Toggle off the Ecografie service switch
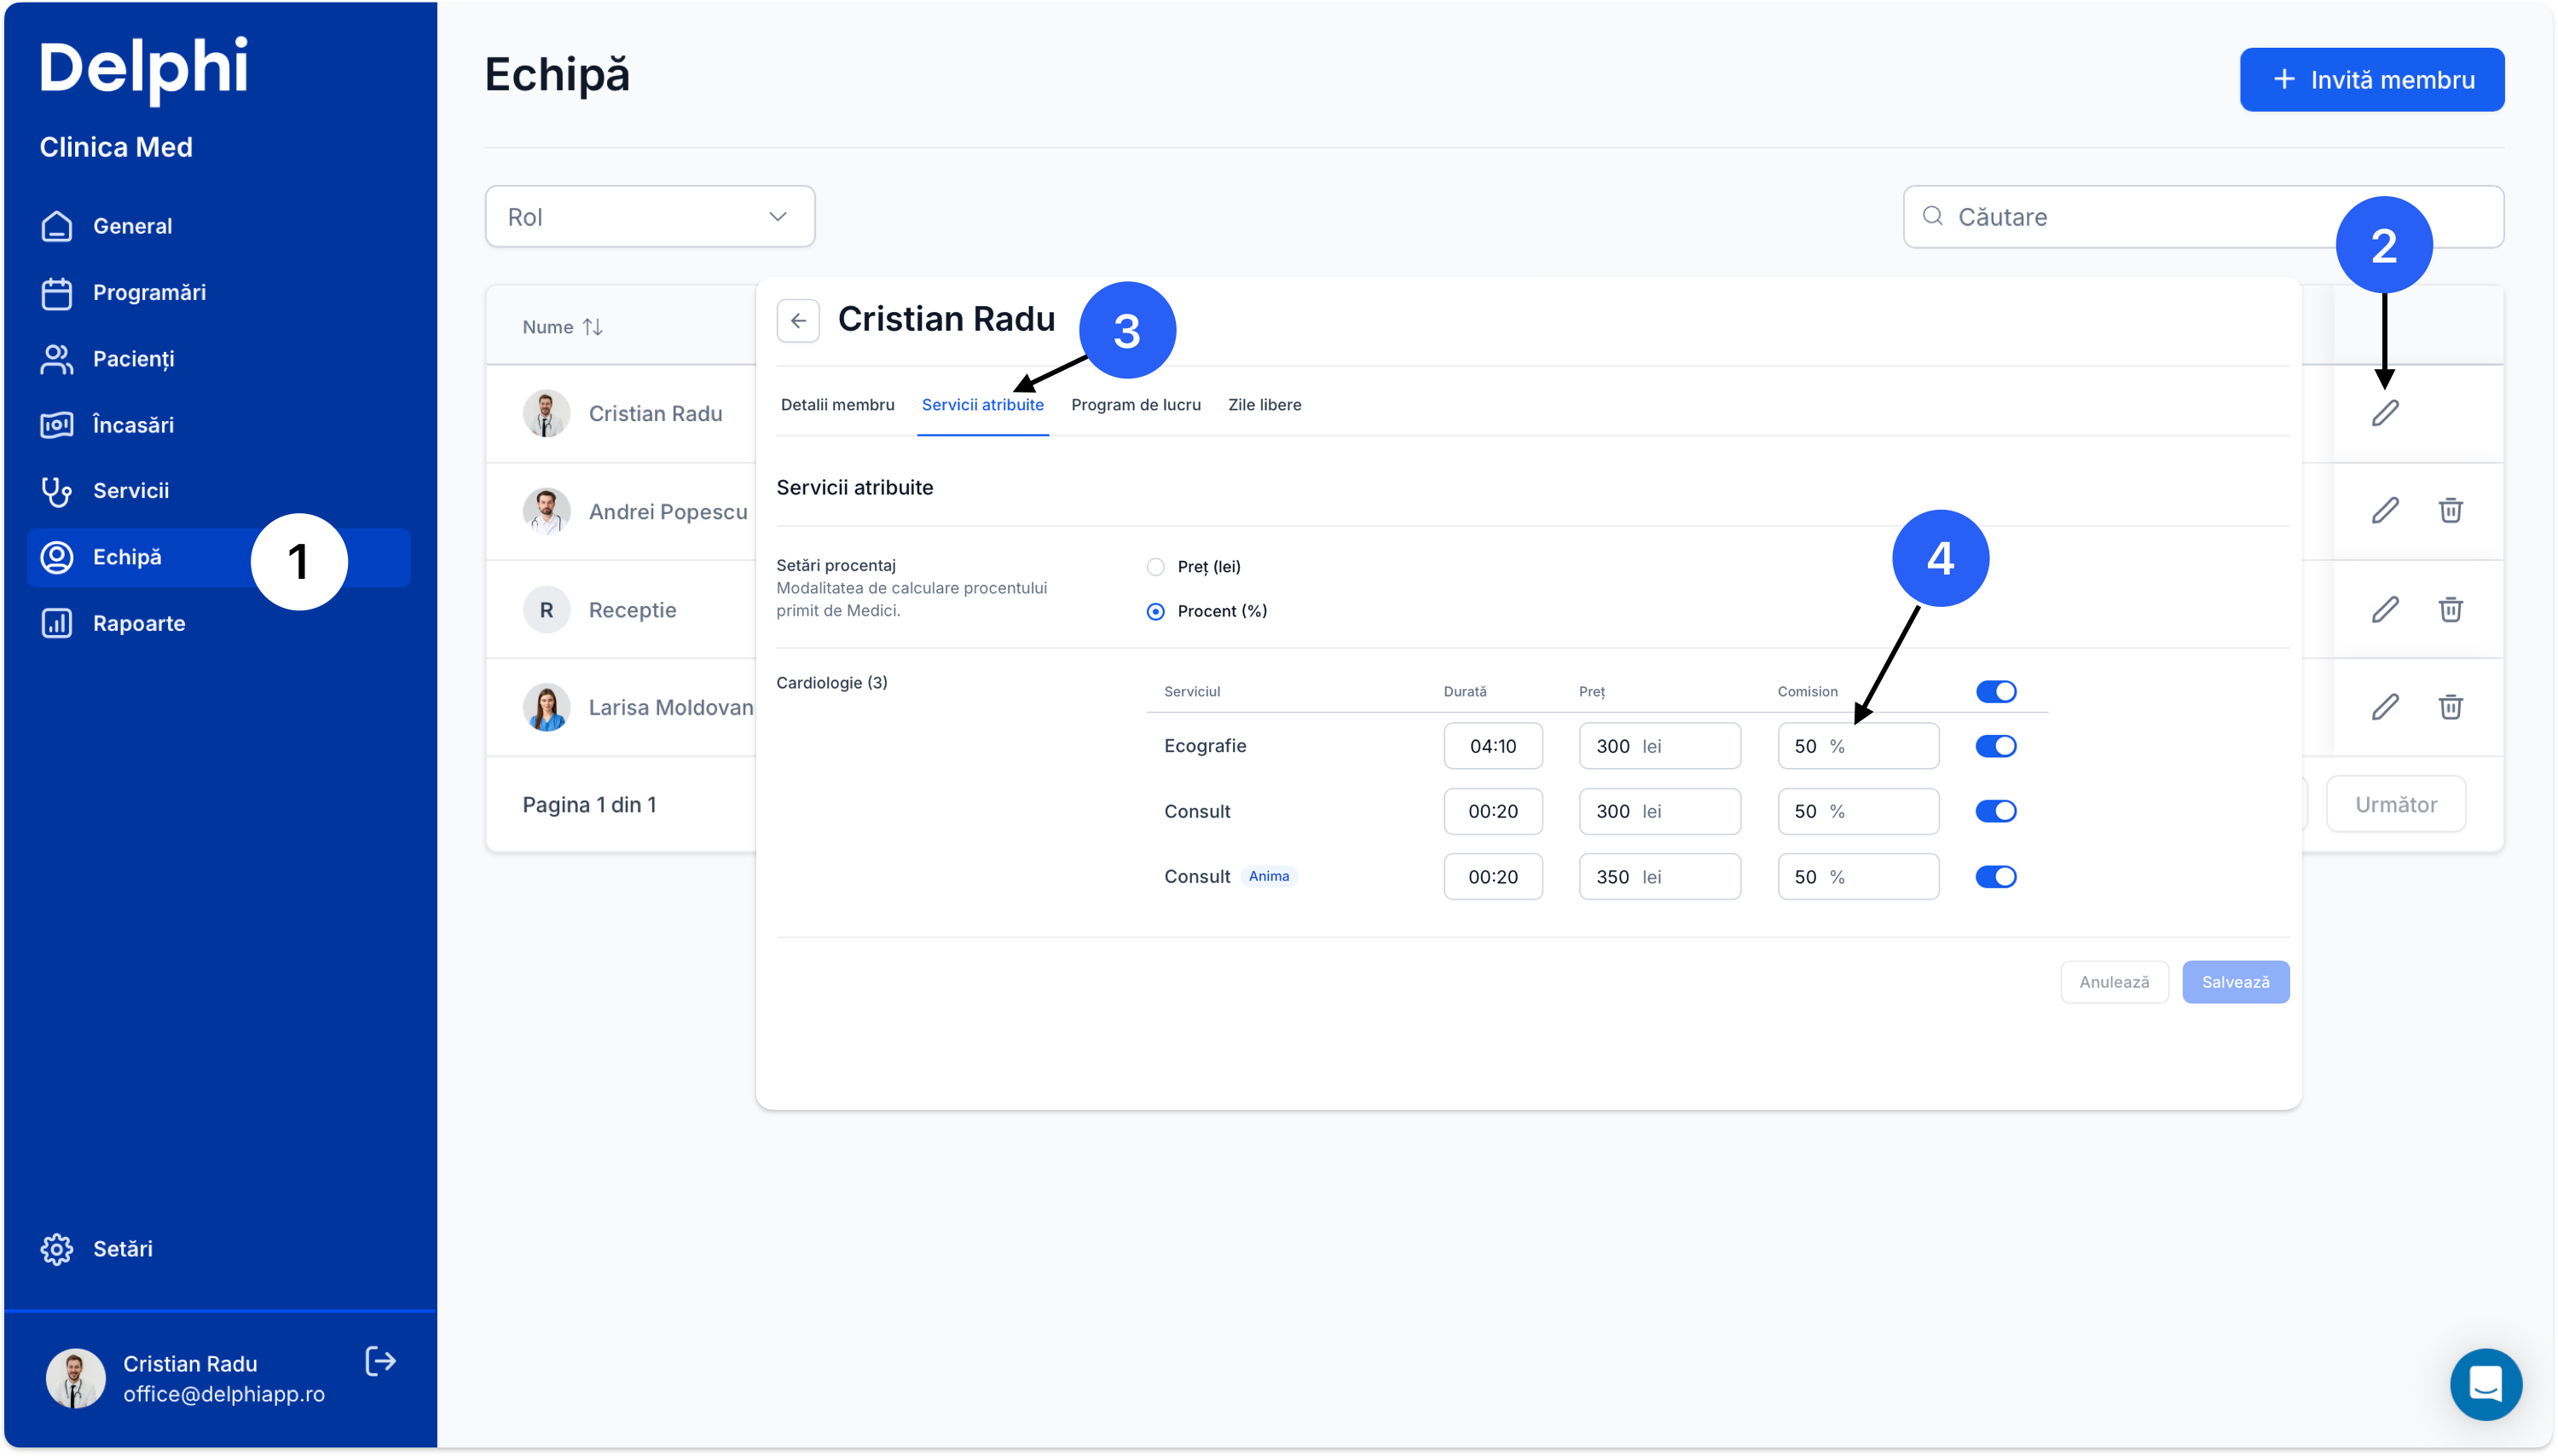Viewport: 2558px width, 1456px height. tap(1995, 746)
